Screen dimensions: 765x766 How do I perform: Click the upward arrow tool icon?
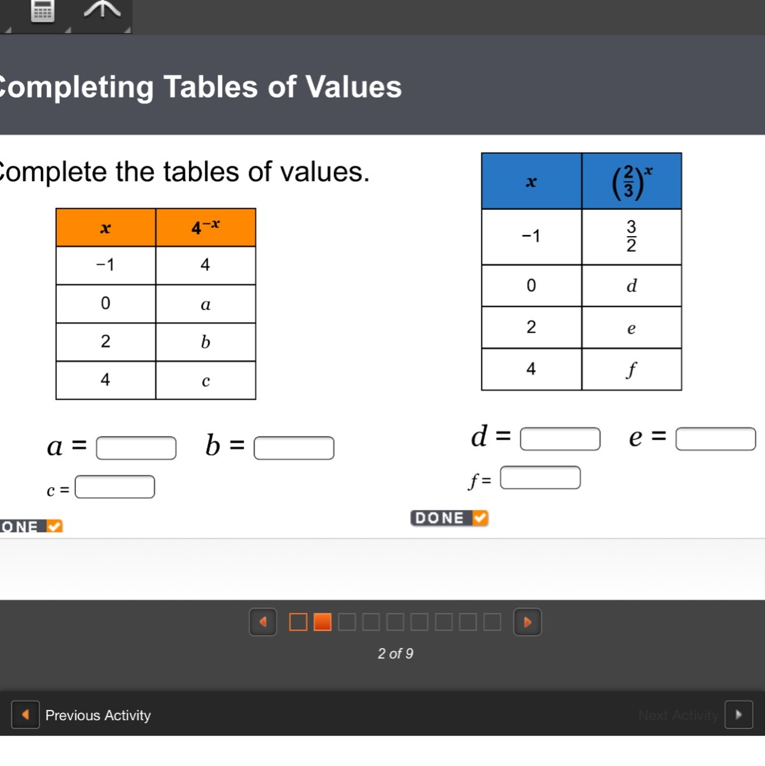coord(102,10)
